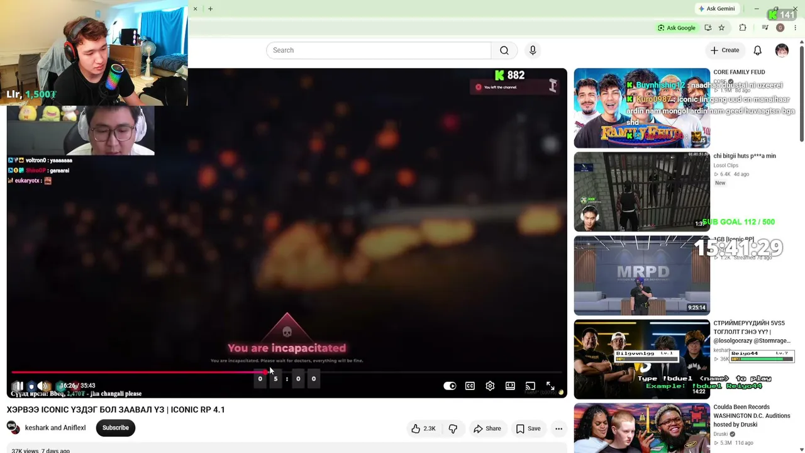Click the 16:26 / 35:43 time display

coord(77,386)
